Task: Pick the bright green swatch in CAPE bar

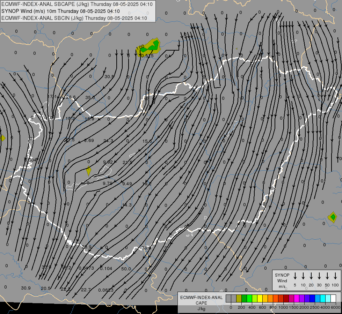Action: click(x=249, y=298)
